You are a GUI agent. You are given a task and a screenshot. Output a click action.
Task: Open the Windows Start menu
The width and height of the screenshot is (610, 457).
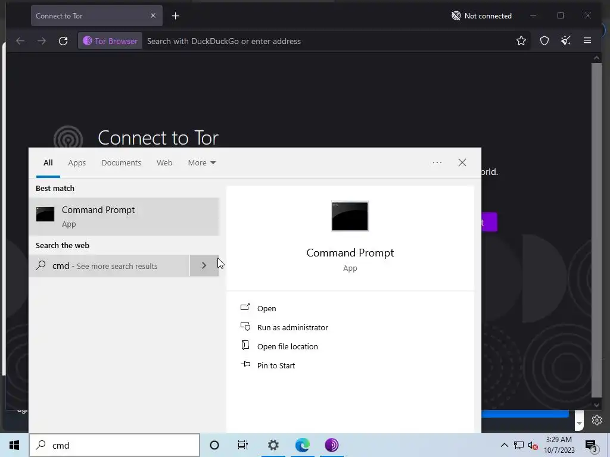pos(14,445)
